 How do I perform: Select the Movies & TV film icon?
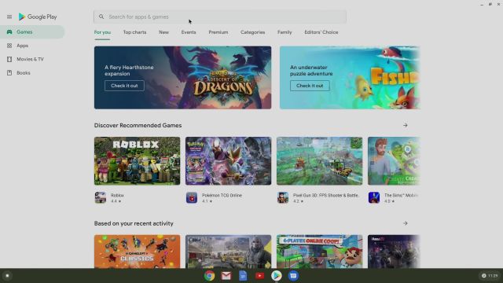tap(9, 59)
